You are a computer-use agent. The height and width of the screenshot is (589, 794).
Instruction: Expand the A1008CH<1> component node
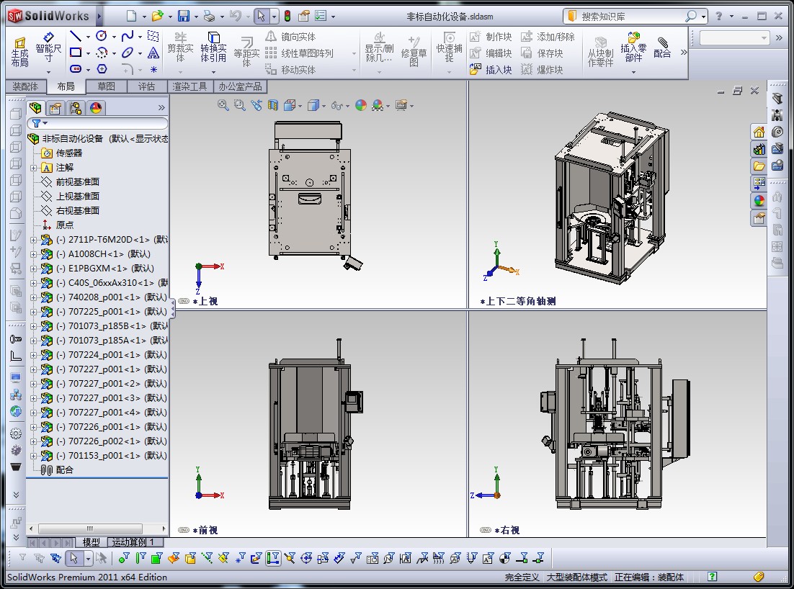[x=33, y=254]
